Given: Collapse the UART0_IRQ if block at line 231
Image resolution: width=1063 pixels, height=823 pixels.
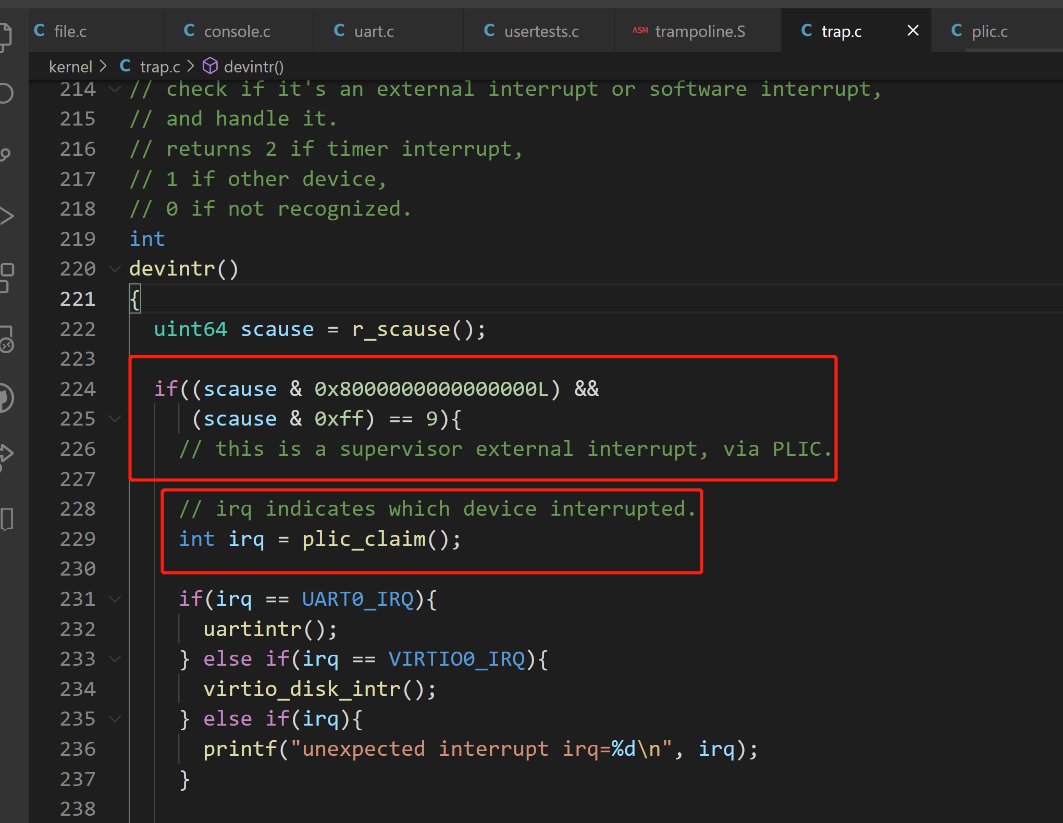Looking at the screenshot, I should [115, 599].
